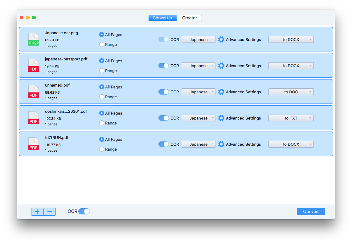352x244 pixels.
Task: Toggle OCR switch for Japanese ocr.png
Action: [163, 39]
